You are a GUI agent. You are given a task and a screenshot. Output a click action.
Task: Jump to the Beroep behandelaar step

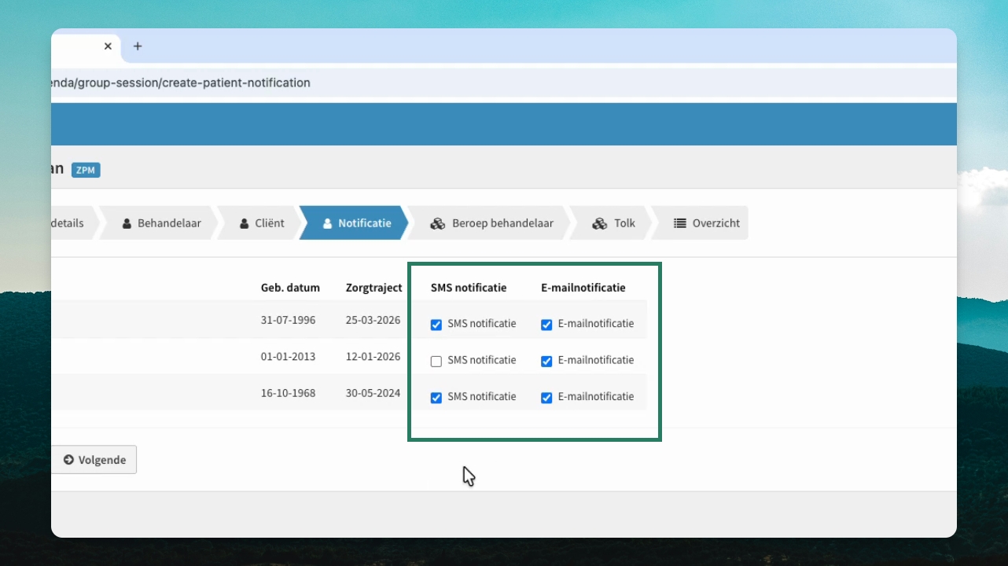click(491, 222)
